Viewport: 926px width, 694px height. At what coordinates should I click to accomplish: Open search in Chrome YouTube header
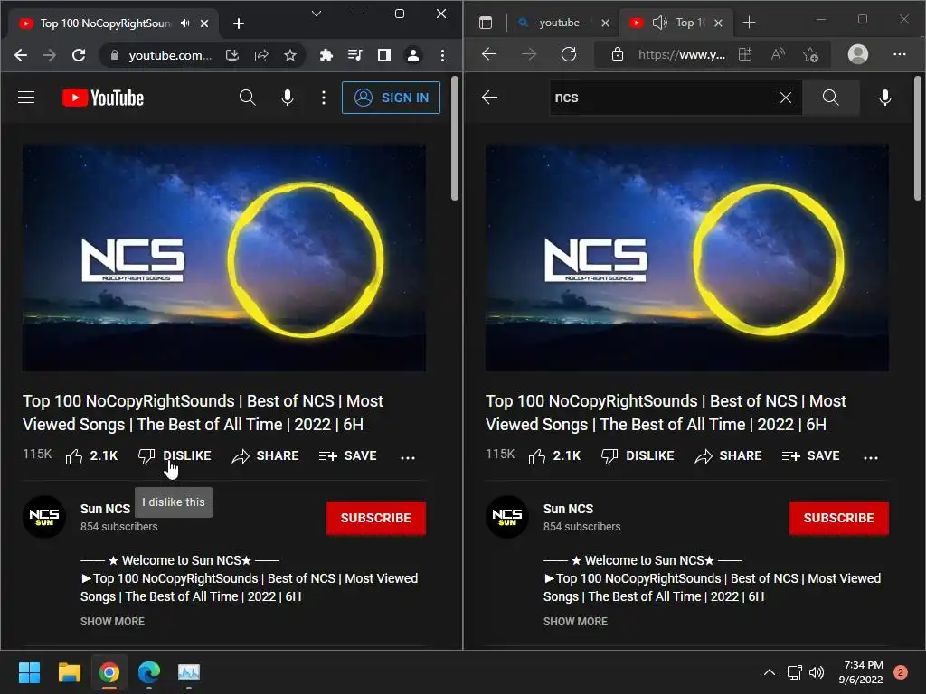pos(248,98)
